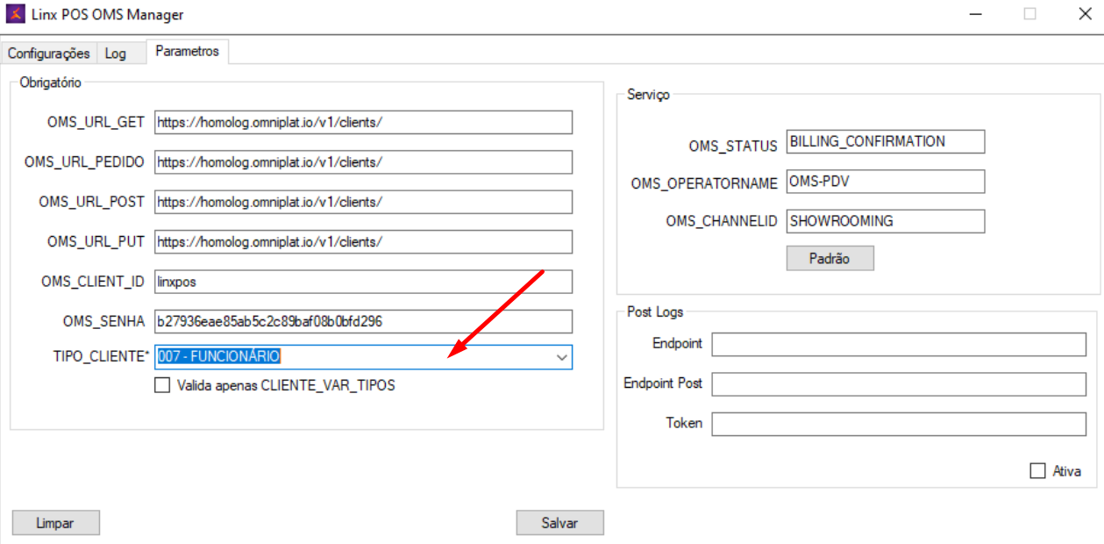Close the Linx POS OMS Manager window

click(1084, 14)
